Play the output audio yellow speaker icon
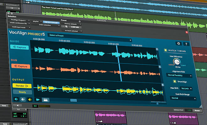The width and height of the screenshot is (207, 125). click(x=30, y=100)
